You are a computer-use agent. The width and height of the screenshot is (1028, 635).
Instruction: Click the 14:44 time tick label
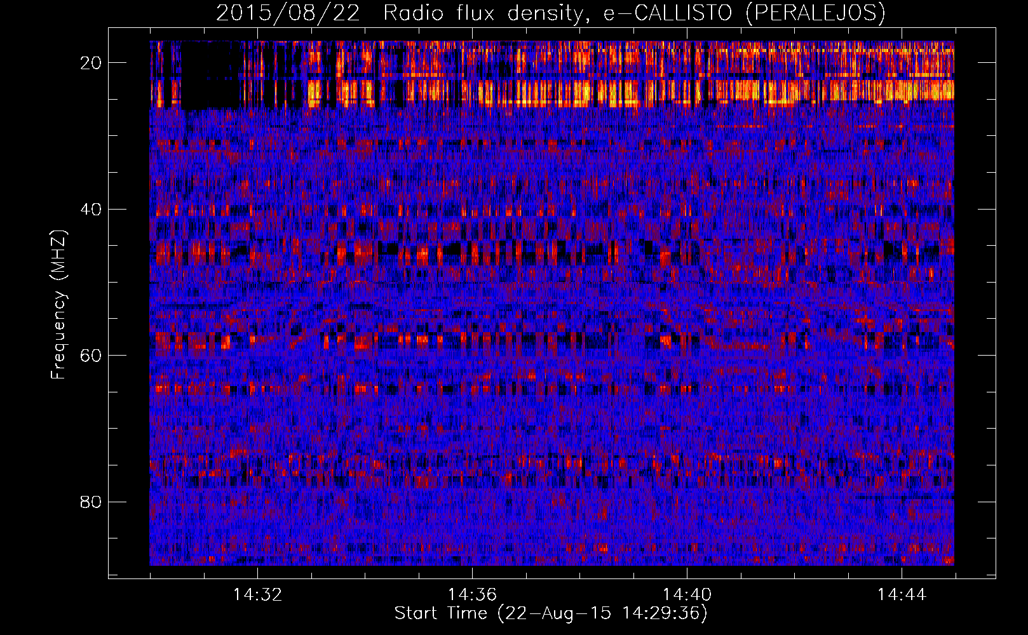click(x=902, y=595)
